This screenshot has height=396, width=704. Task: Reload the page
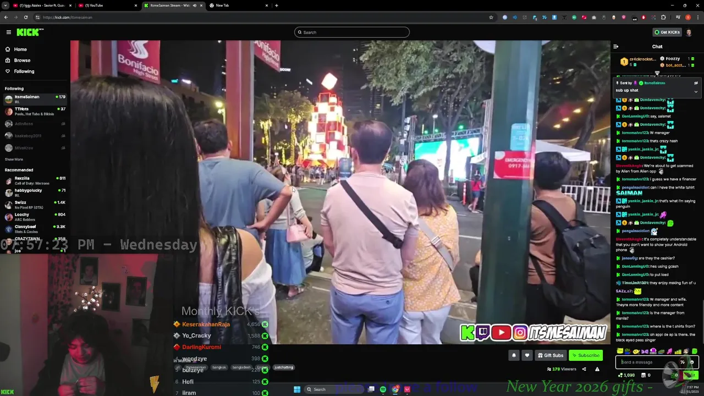pyautogui.click(x=25, y=17)
